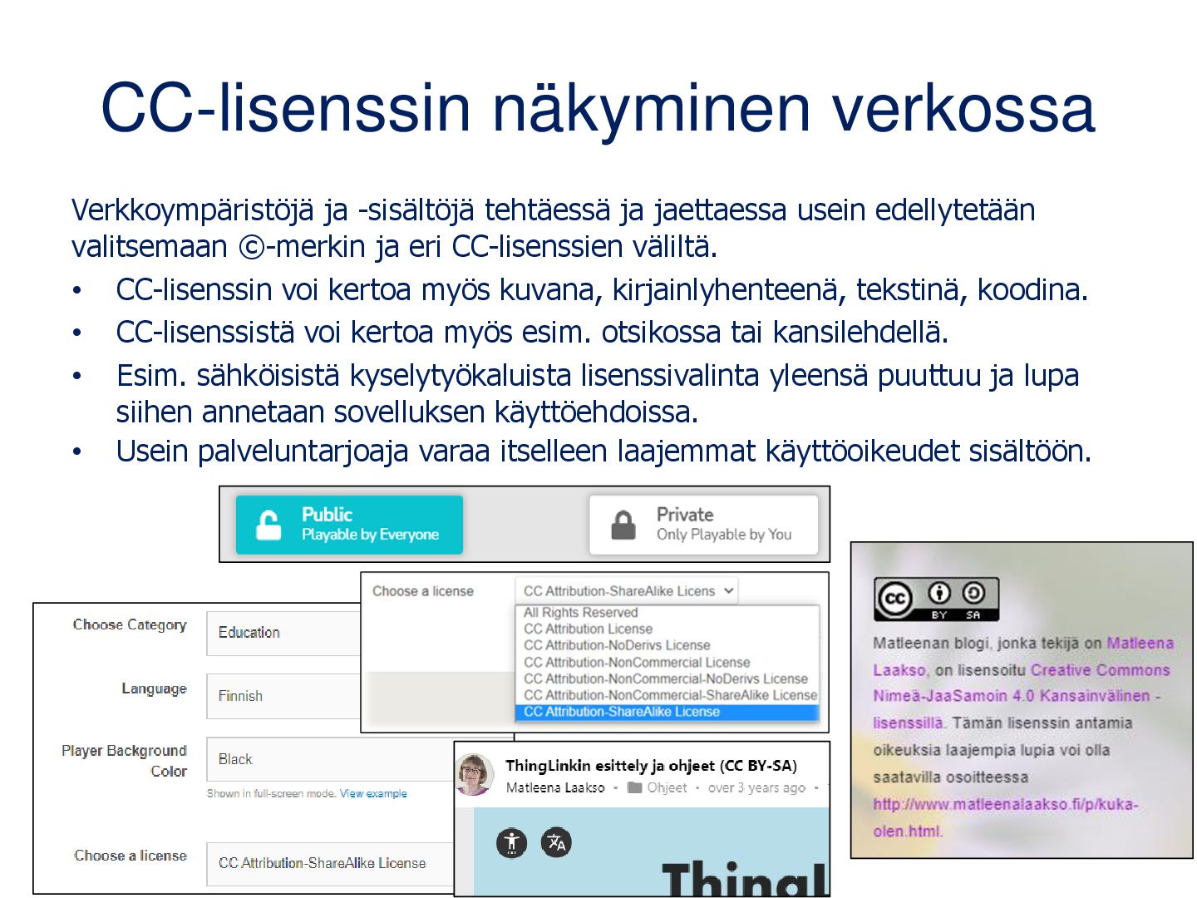This screenshot has height=898, width=1197.
Task: Click the Choose Category label
Action: (x=130, y=624)
